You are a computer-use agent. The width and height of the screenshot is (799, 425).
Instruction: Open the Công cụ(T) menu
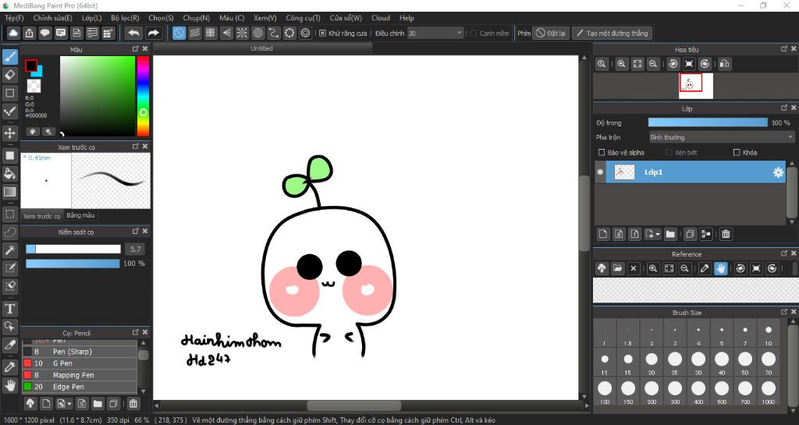point(303,18)
